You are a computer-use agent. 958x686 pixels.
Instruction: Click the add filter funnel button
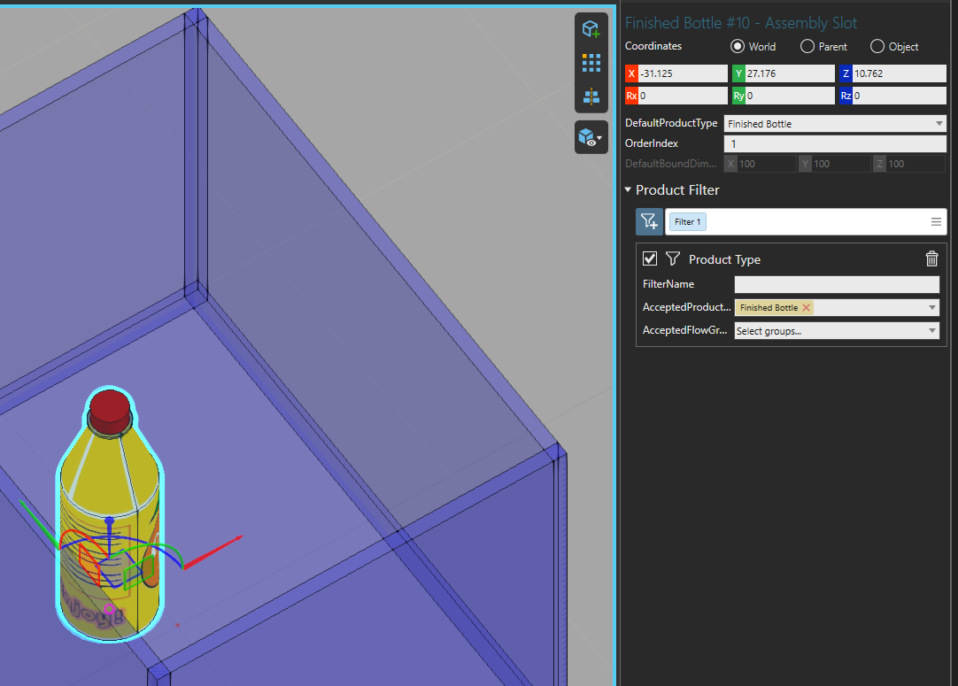click(x=649, y=221)
